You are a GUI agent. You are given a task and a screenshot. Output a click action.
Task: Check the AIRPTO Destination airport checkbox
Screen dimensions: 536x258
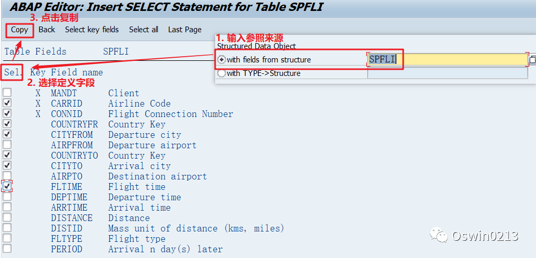point(7,176)
